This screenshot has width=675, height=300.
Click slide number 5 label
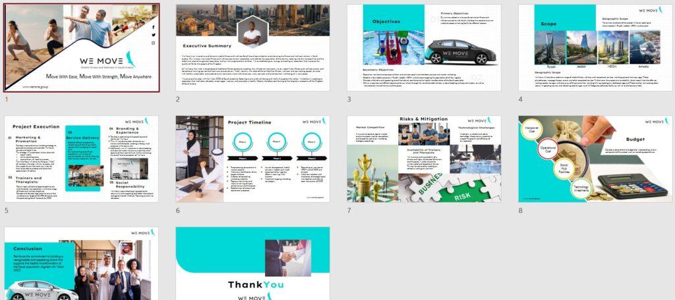[x=7, y=211]
